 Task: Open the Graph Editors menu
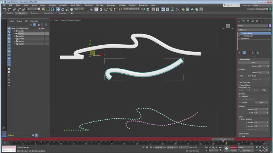[76, 5]
